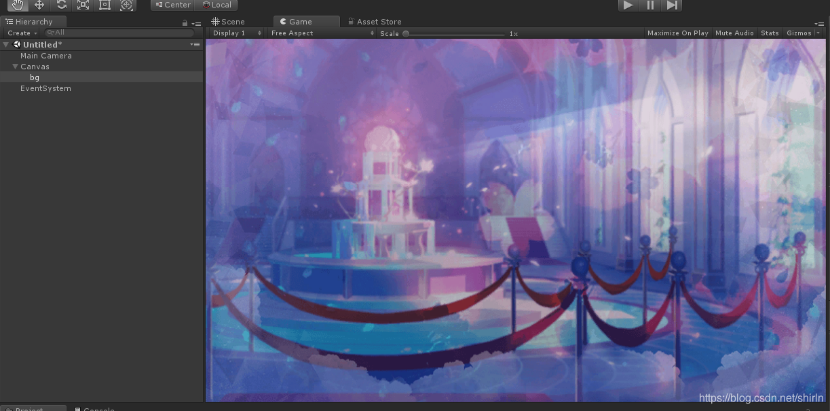This screenshot has height=411, width=830.
Task: Open the Display 1 dropdown
Action: [236, 33]
